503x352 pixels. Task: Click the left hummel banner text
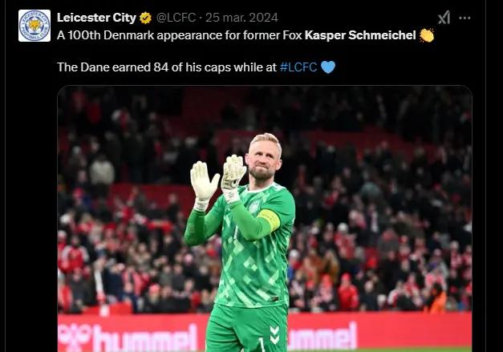coord(128,337)
